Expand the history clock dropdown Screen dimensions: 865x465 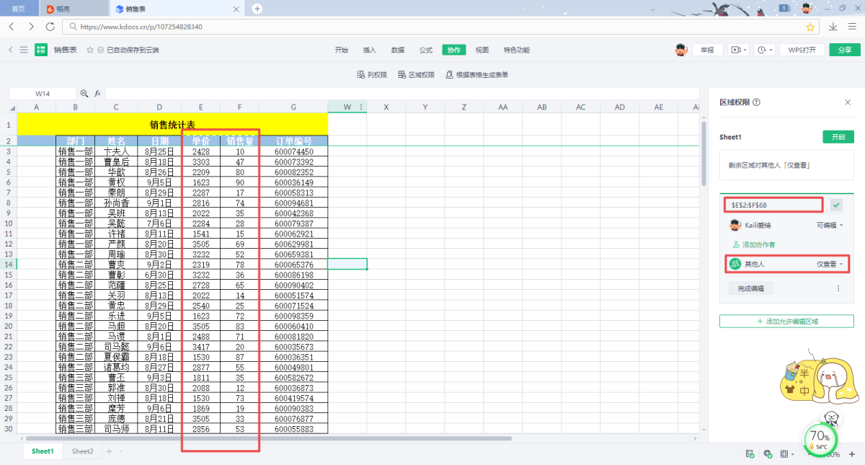click(764, 50)
